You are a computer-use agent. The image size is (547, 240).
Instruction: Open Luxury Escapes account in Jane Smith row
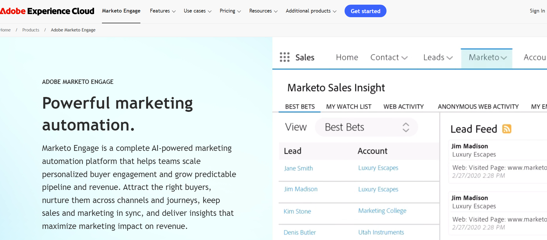click(378, 168)
